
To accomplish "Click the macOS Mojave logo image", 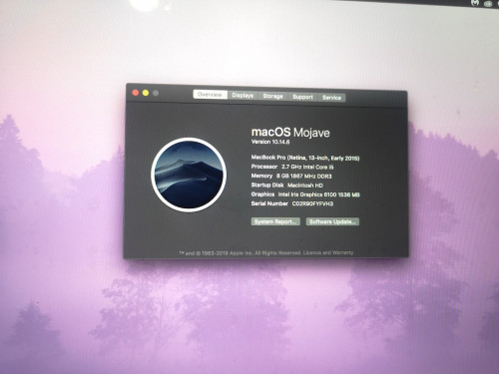I will (x=189, y=175).
